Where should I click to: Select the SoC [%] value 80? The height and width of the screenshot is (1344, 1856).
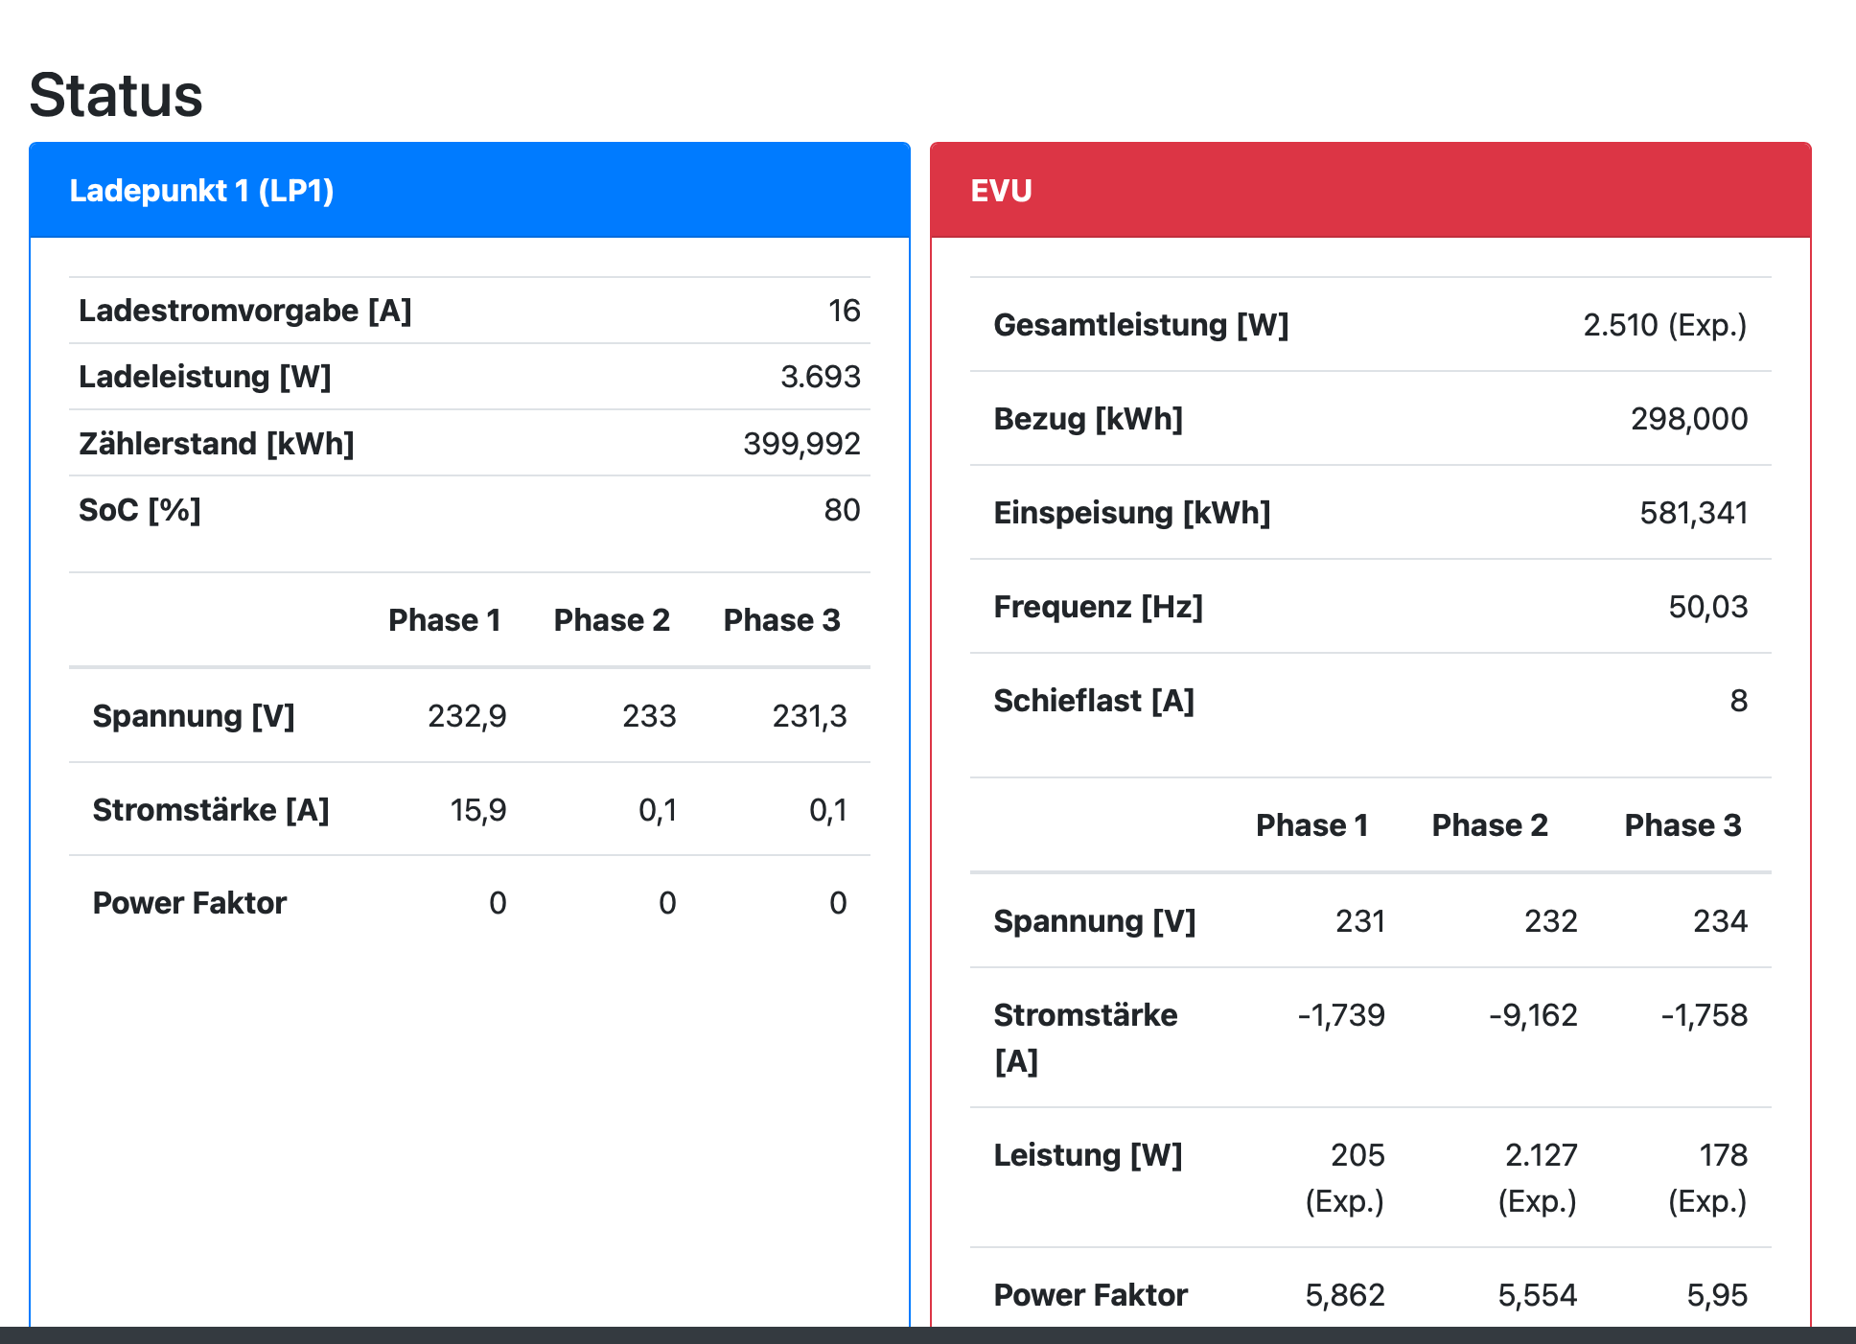tap(842, 510)
